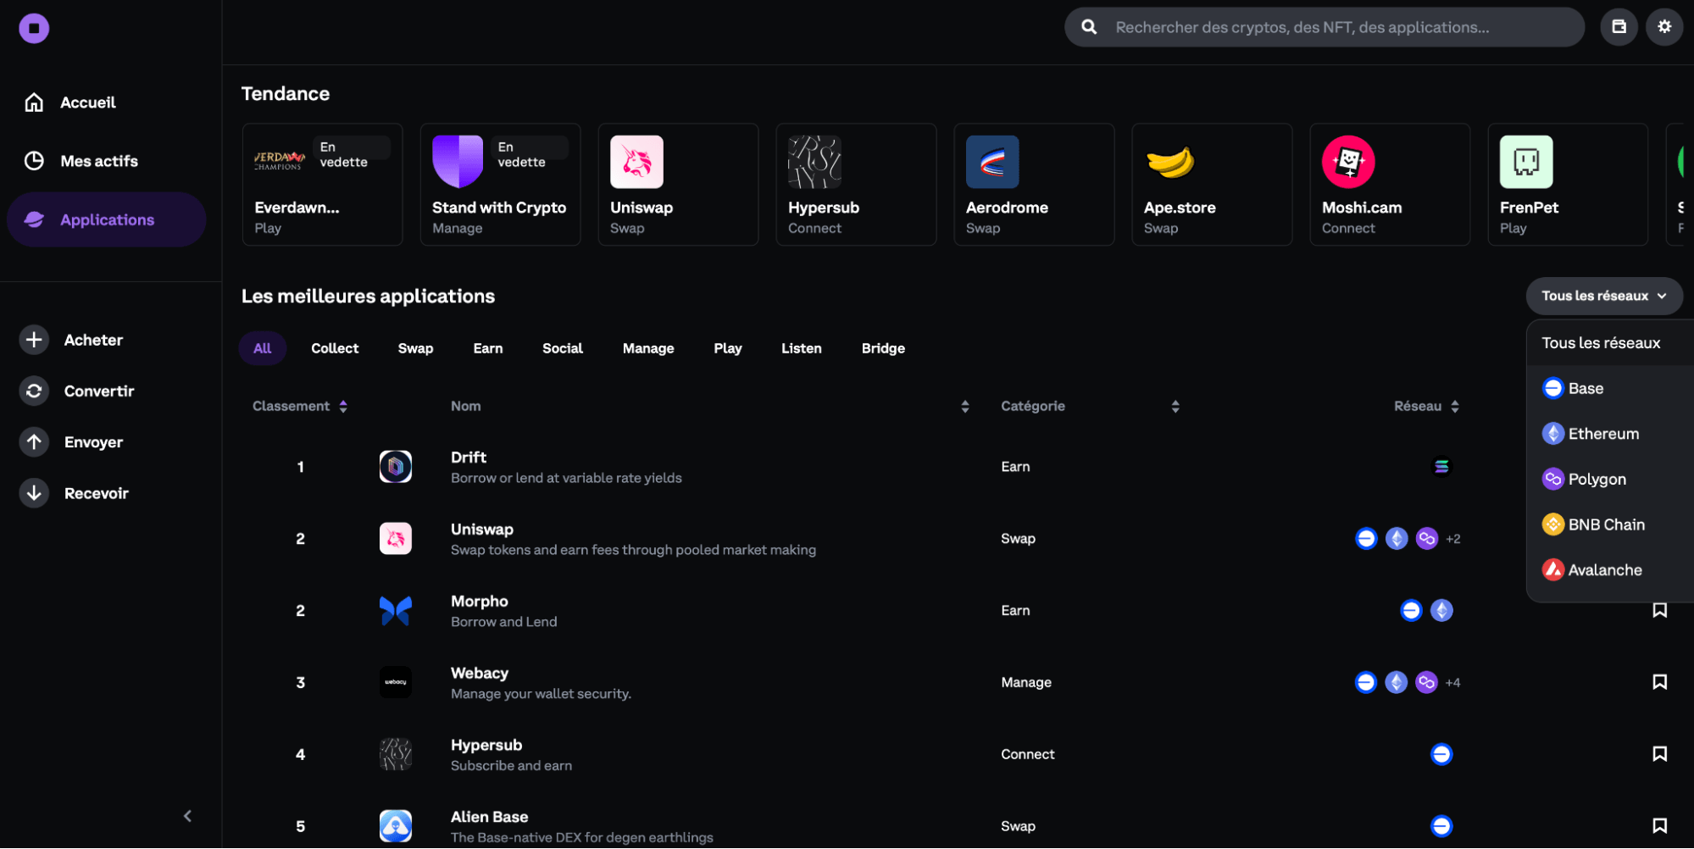This screenshot has width=1694, height=849.
Task: Collapse the left sidebar with the chevron
Action: coord(187,816)
